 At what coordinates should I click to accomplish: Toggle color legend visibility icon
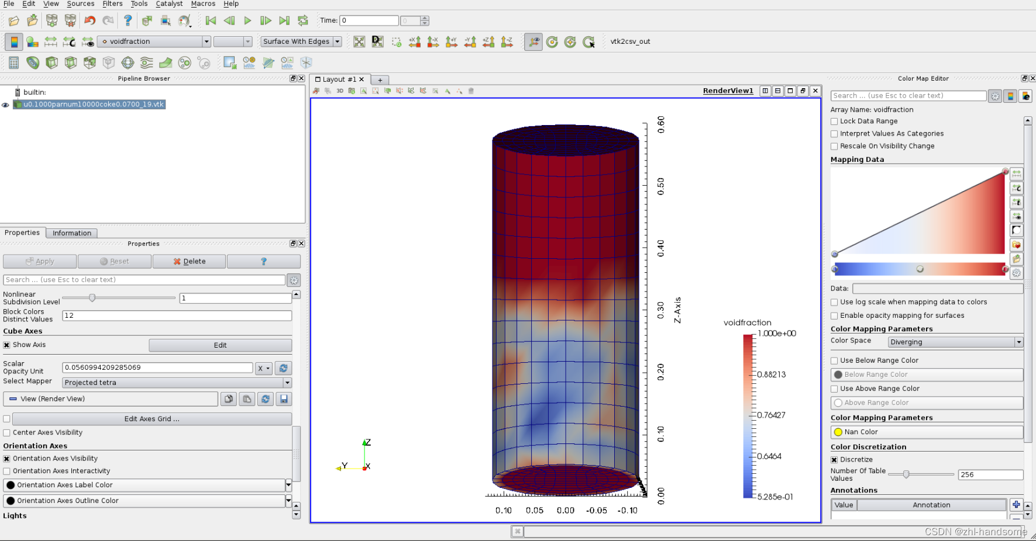coord(14,41)
